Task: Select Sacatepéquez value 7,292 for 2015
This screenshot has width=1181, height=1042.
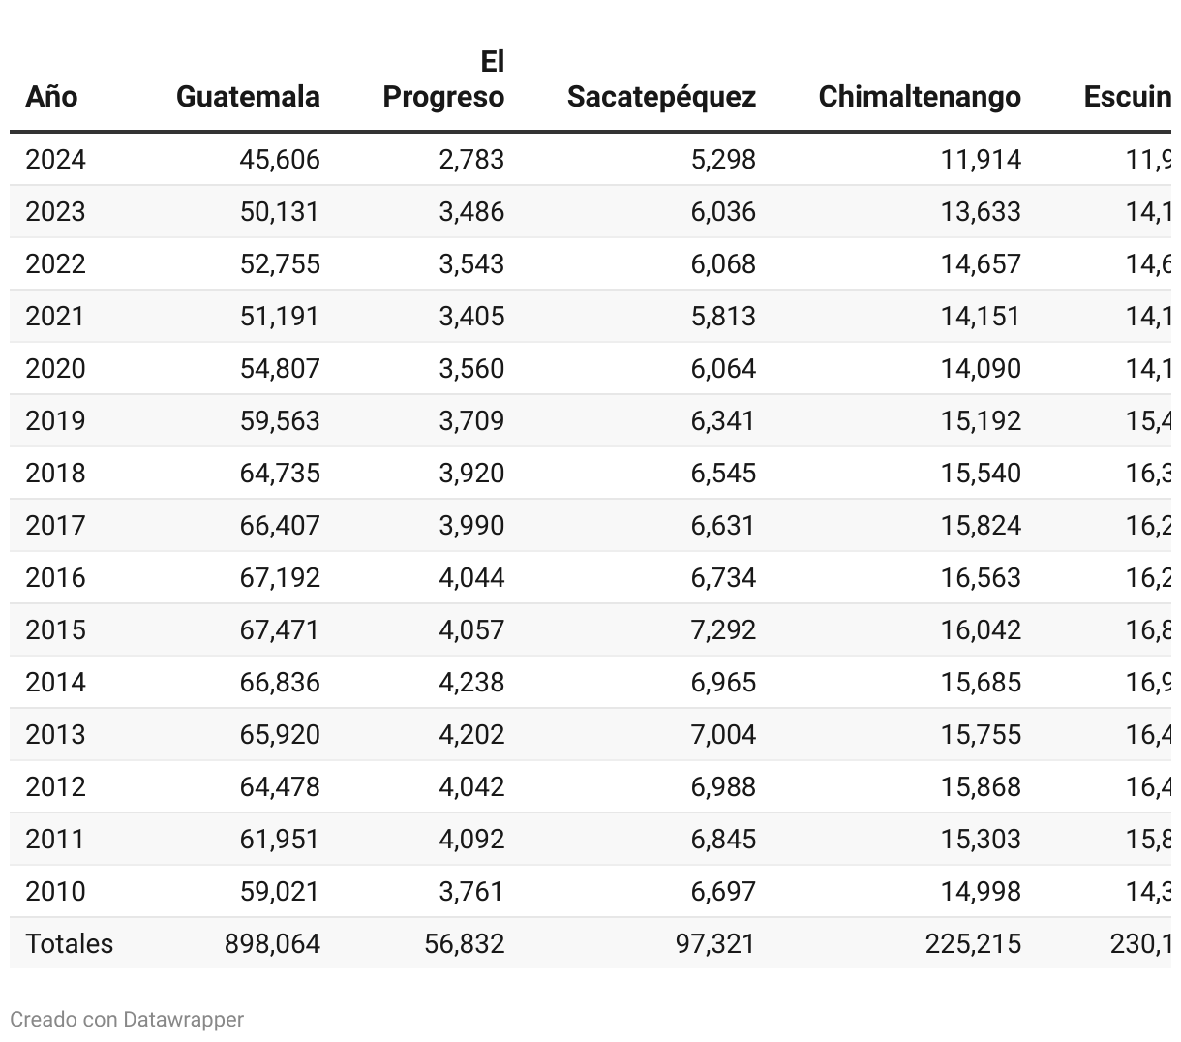Action: click(x=723, y=629)
